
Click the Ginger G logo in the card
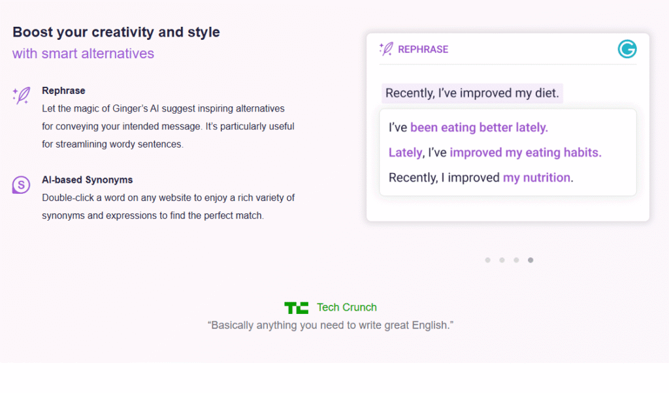(627, 49)
